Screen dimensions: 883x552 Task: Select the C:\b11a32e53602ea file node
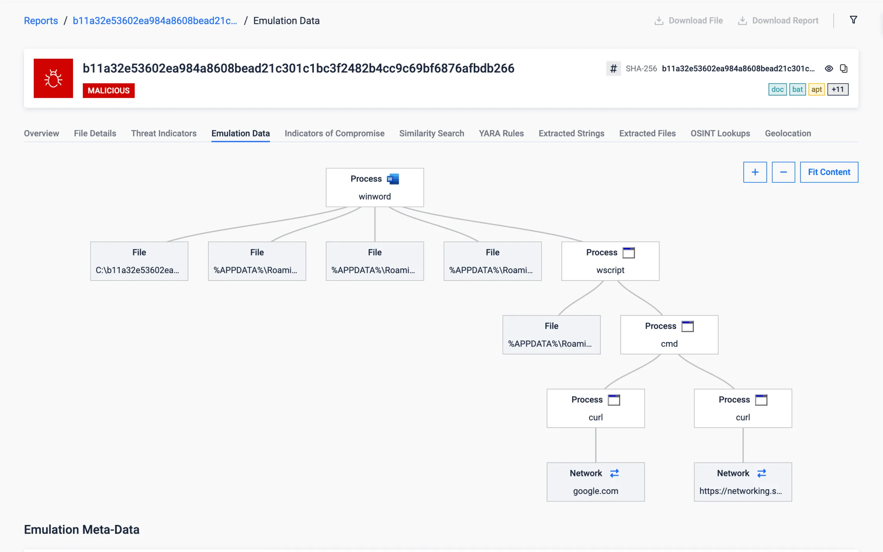click(139, 261)
